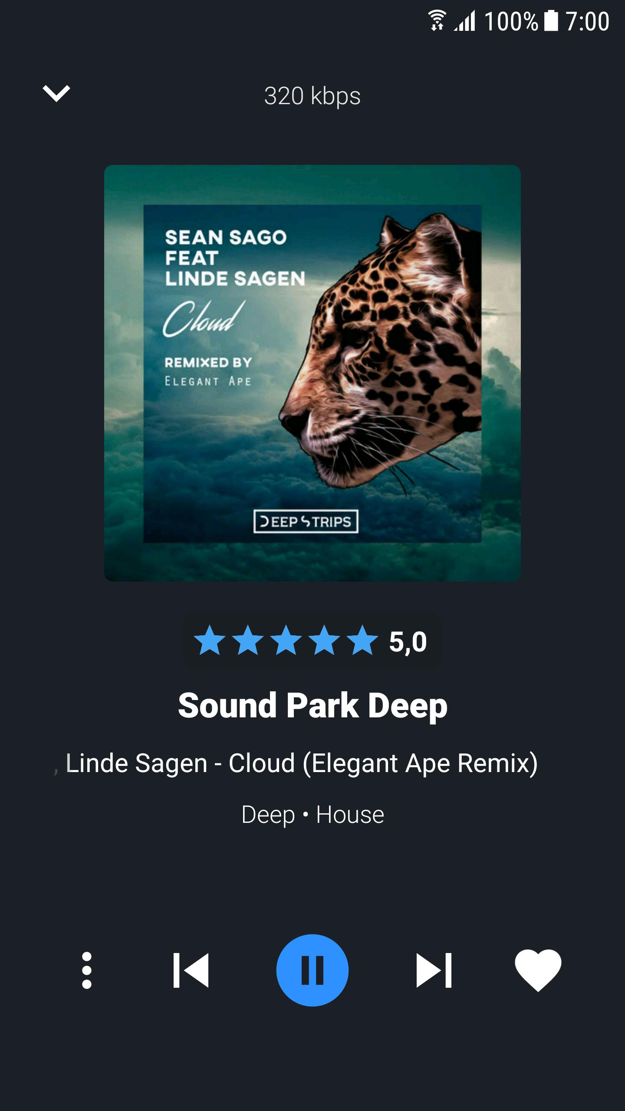Pause playback with the blue button
The image size is (625, 1111).
(312, 970)
